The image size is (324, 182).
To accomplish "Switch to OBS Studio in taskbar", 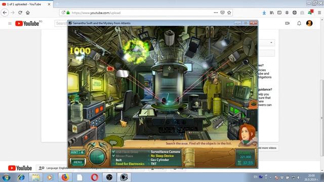I will 109,177.
